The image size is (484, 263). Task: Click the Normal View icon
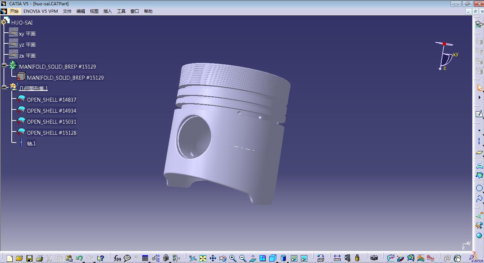[252, 258]
